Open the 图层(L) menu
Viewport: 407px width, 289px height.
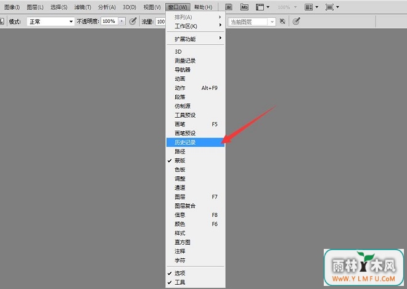tap(35, 7)
